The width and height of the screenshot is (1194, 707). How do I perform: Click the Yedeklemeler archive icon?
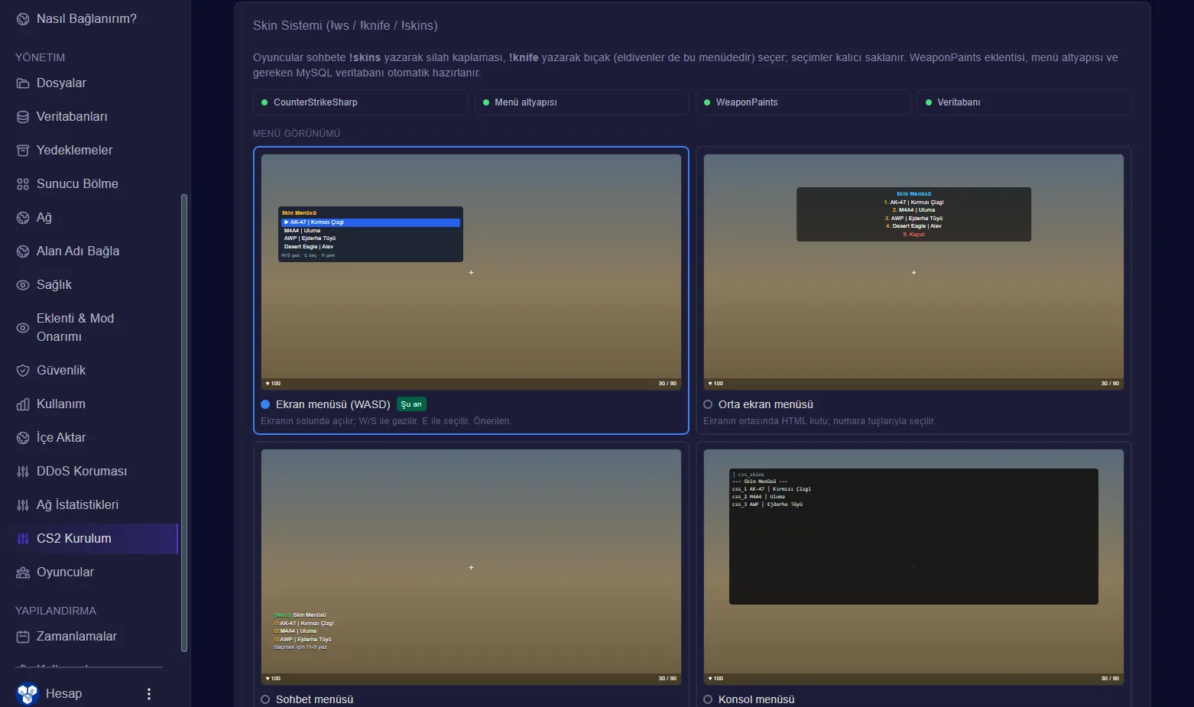point(23,151)
